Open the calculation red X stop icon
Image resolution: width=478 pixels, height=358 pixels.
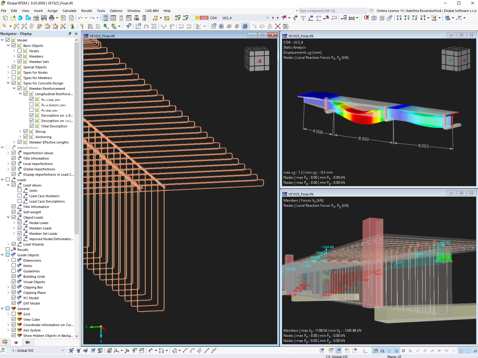(278, 26)
